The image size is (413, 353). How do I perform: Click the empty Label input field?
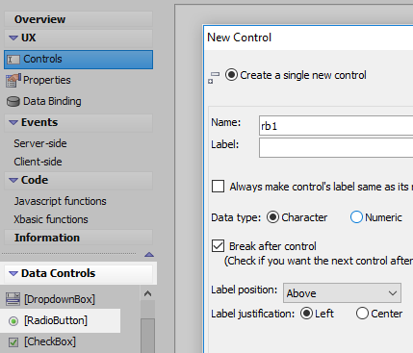point(336,148)
